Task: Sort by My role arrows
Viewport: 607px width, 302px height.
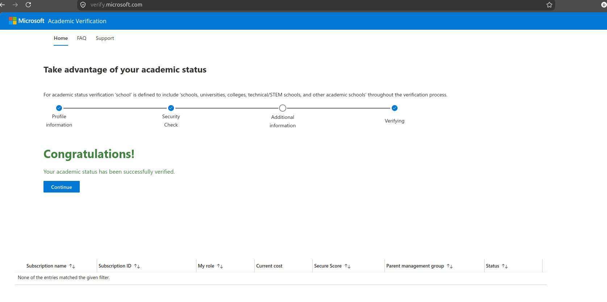Action: (x=220, y=266)
